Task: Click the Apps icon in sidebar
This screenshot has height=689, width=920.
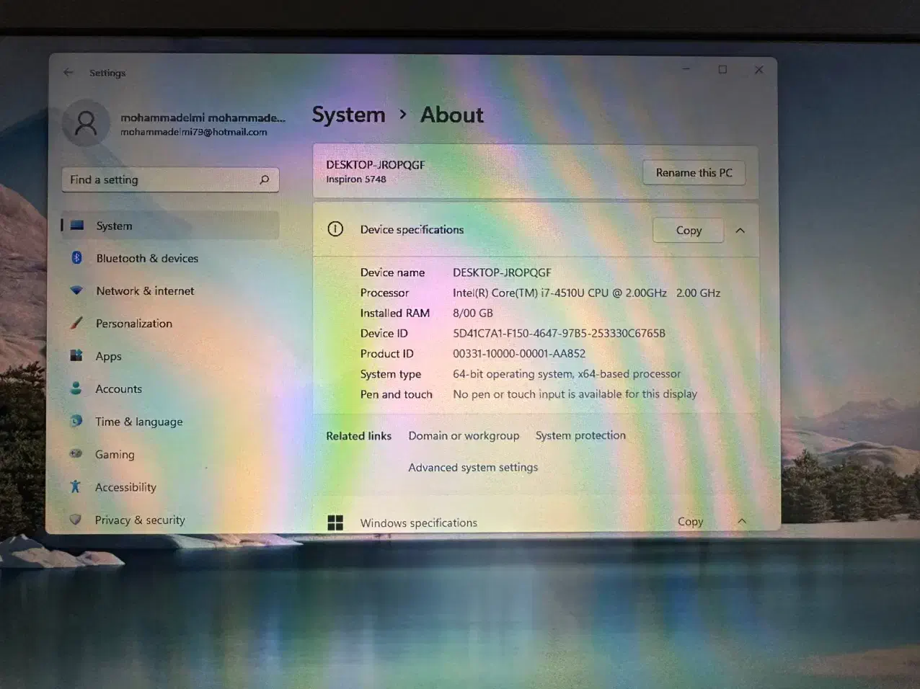Action: [x=76, y=355]
